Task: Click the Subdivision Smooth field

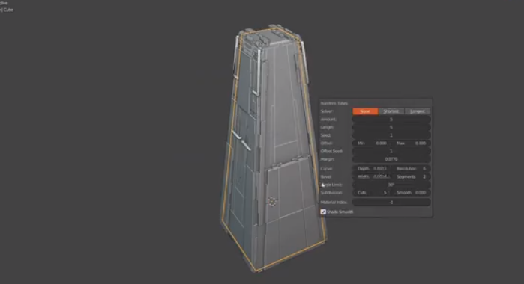Action: point(411,193)
